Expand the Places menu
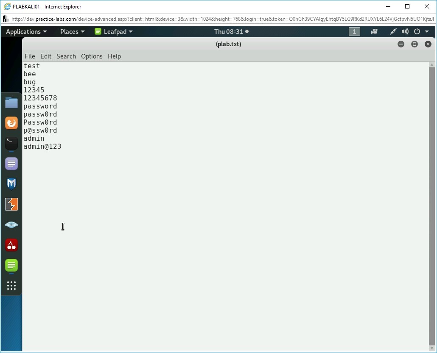Screen dimensions: 437x353 coord(72,32)
